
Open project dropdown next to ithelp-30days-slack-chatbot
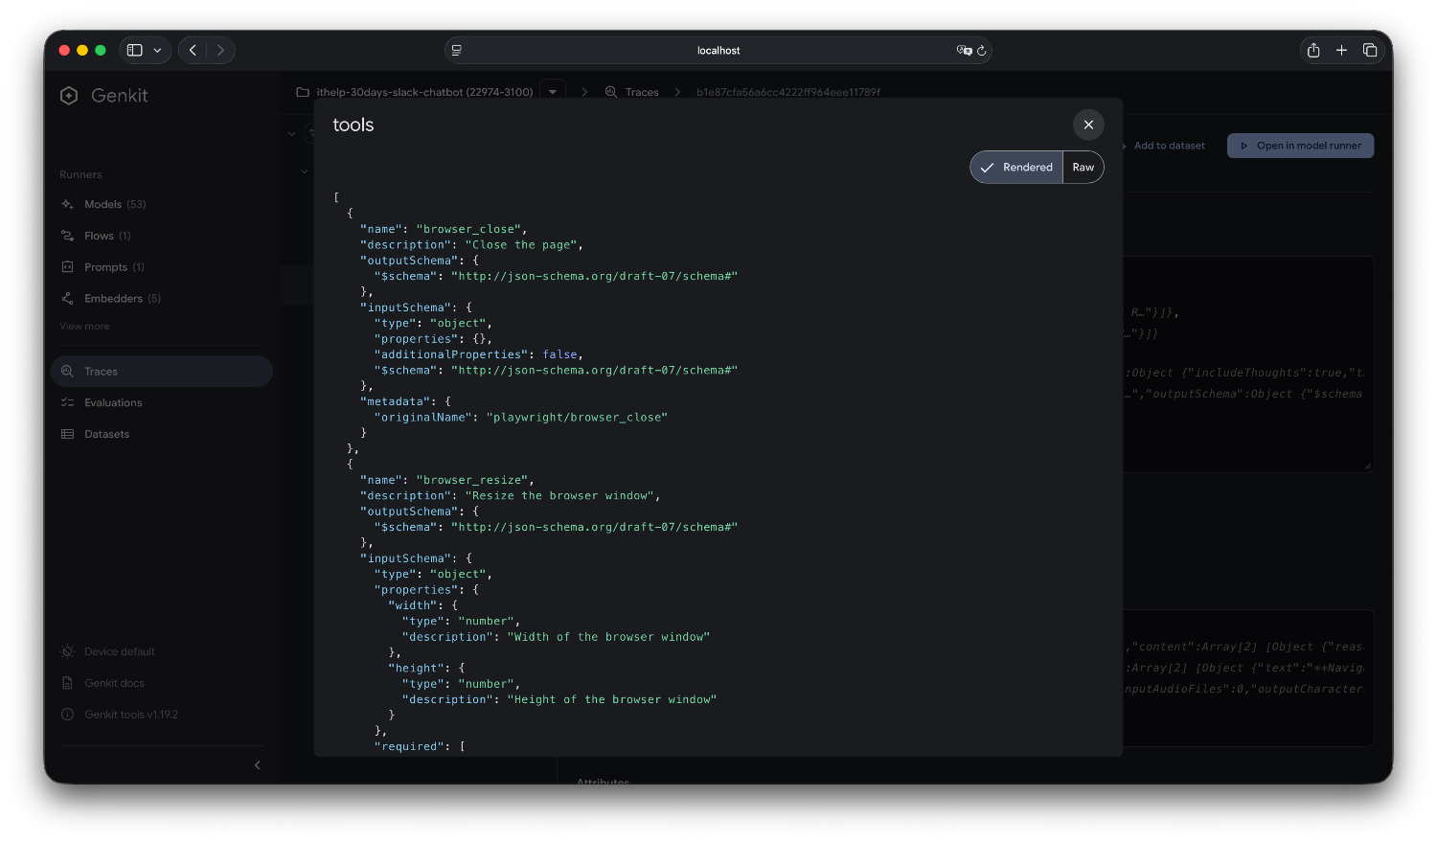[x=553, y=92]
